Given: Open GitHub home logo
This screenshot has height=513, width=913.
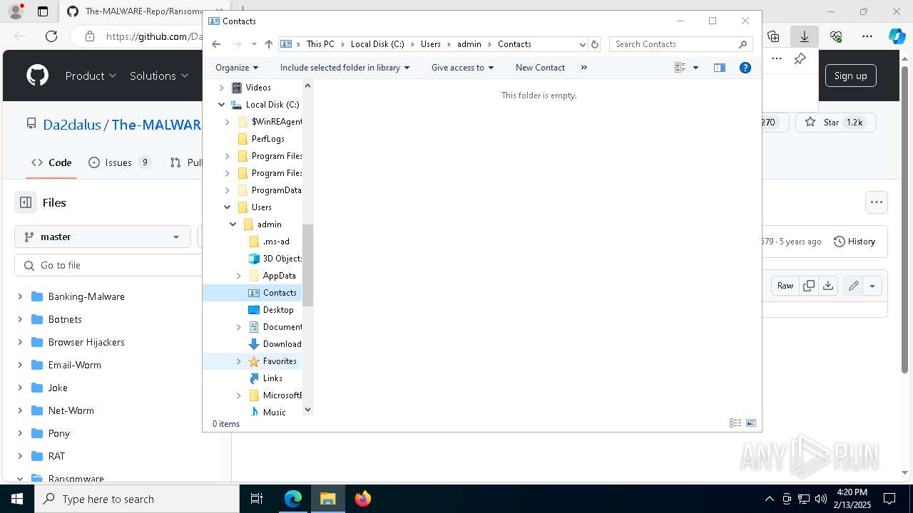Looking at the screenshot, I should point(37,76).
